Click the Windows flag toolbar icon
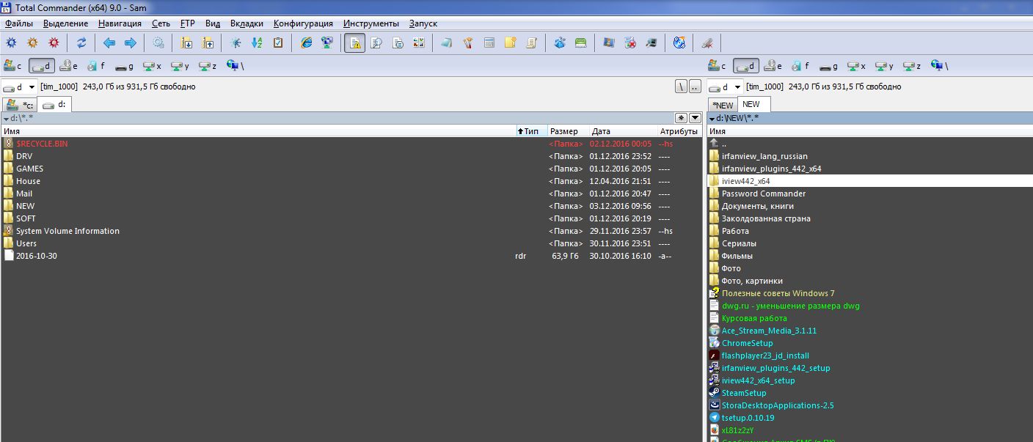 click(x=608, y=43)
